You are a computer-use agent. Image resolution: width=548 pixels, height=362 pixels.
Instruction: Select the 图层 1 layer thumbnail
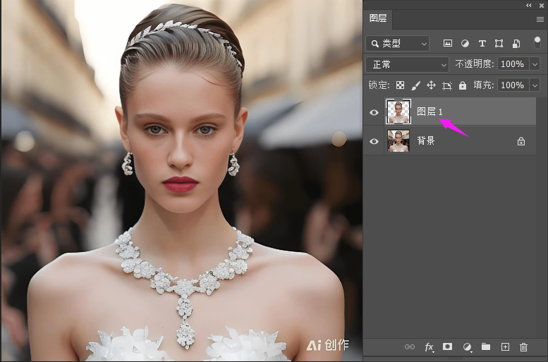pyautogui.click(x=398, y=111)
